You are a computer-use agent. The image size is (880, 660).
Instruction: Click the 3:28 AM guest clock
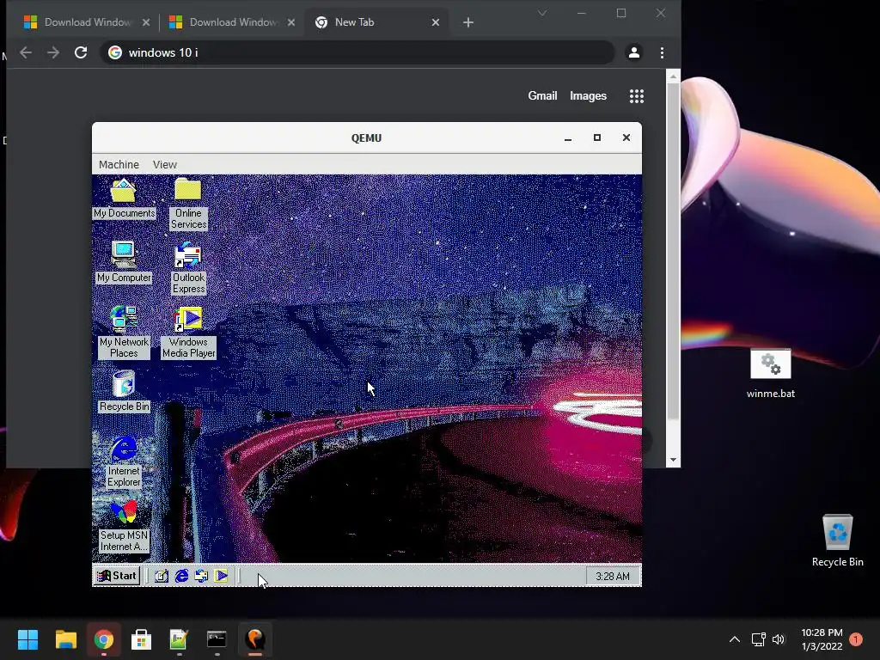pyautogui.click(x=612, y=577)
